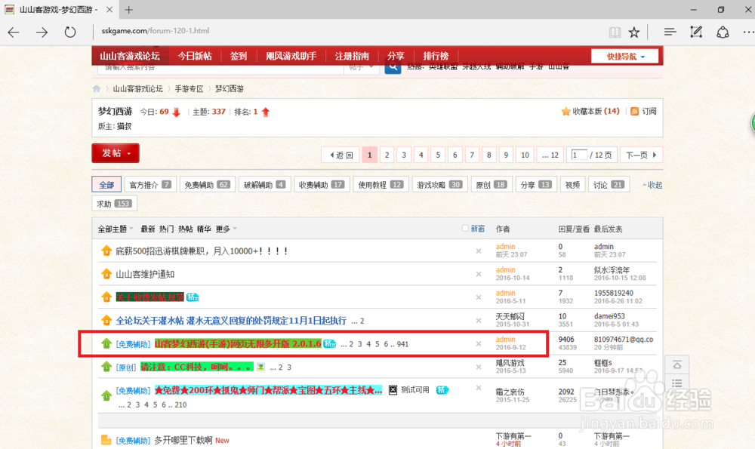Select the 全部 category tab
755x449 pixels.
[x=106, y=185]
